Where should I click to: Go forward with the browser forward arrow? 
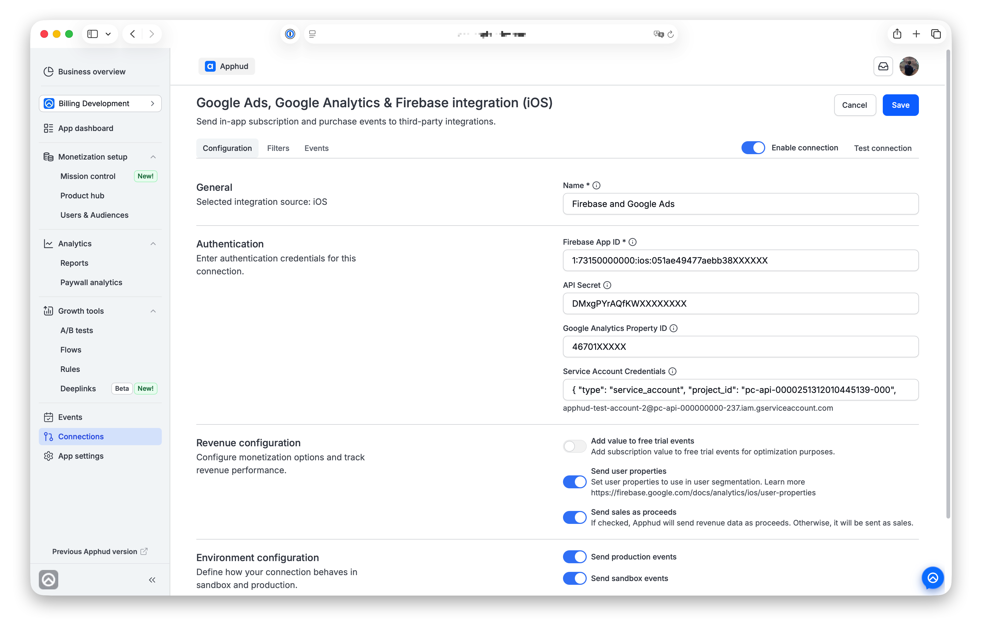152,34
